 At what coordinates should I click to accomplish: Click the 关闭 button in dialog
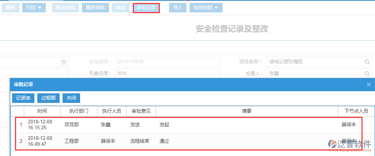pos(71,98)
